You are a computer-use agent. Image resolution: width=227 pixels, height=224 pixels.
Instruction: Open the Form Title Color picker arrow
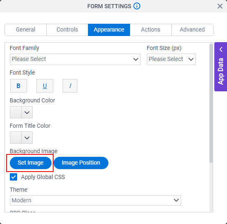(27, 138)
